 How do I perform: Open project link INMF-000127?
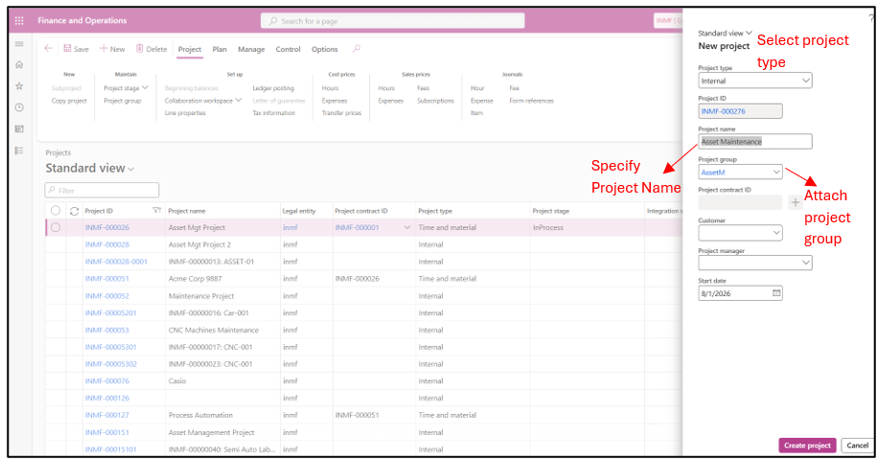tap(106, 415)
